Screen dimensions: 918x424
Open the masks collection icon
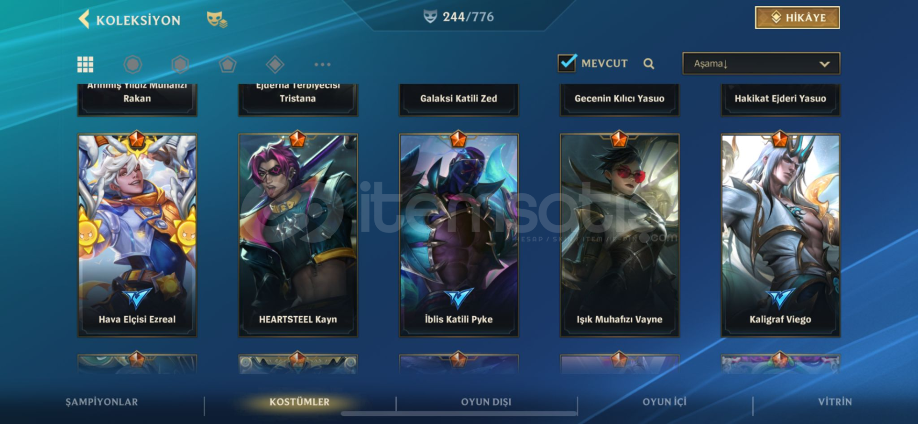[217, 20]
